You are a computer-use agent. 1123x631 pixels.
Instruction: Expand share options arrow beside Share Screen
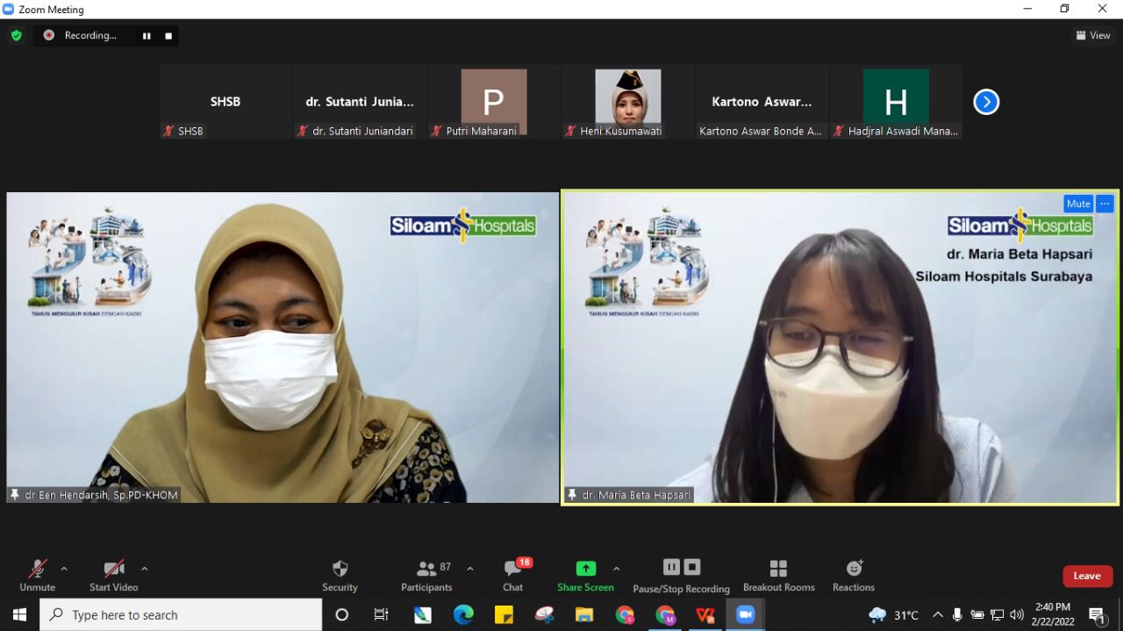(x=616, y=569)
